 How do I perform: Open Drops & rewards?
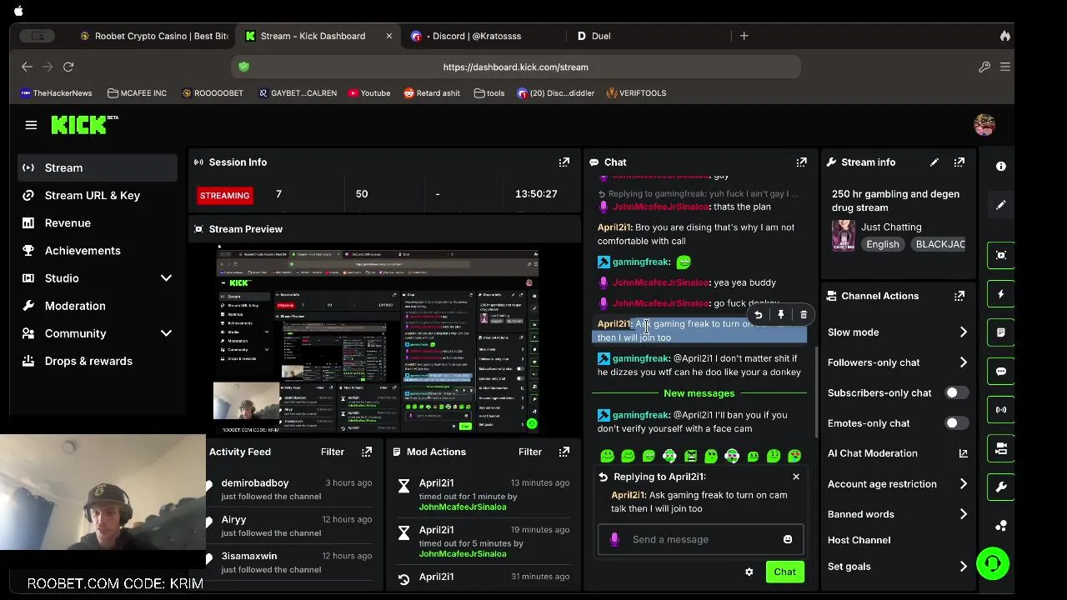click(x=88, y=361)
